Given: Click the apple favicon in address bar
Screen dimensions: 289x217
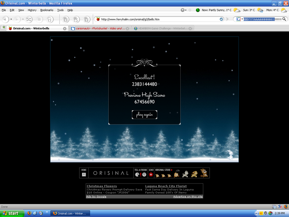Looking at the screenshot, I should [x=98, y=19].
